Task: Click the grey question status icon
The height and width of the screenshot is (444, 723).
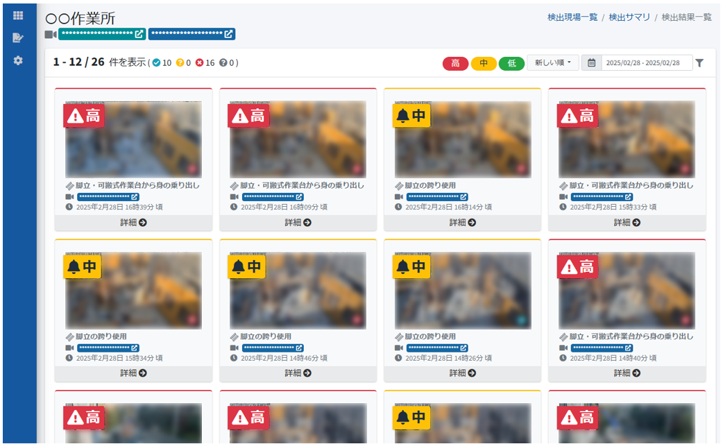Action: tap(223, 62)
